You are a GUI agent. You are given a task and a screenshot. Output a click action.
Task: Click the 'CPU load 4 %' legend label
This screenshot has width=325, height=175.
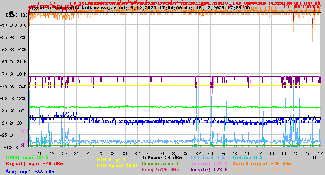208,157
